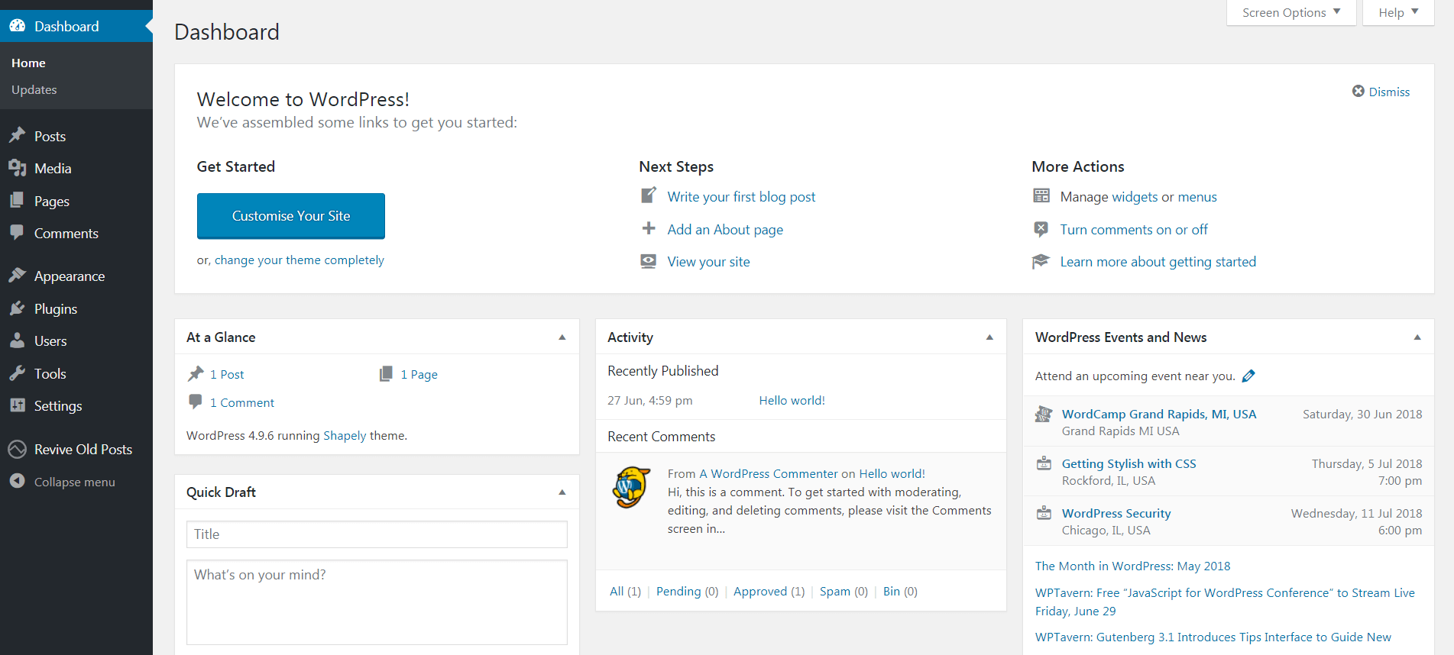
Task: Open A WordPress Commenter link
Action: (769, 473)
